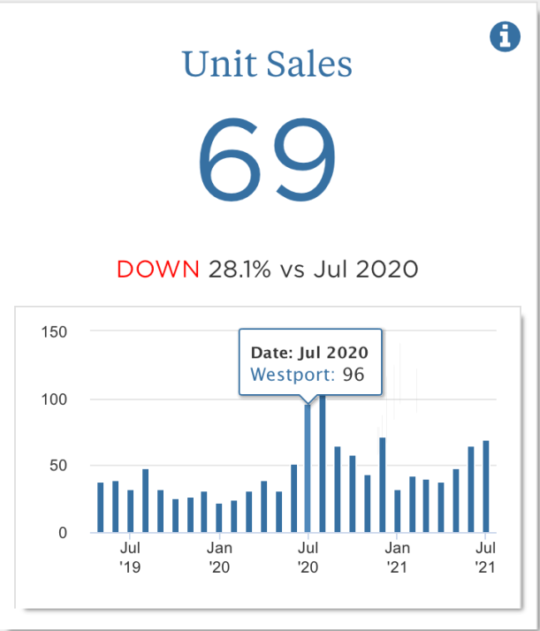
Task: Click the 150 y-axis label
Action: 55,331
